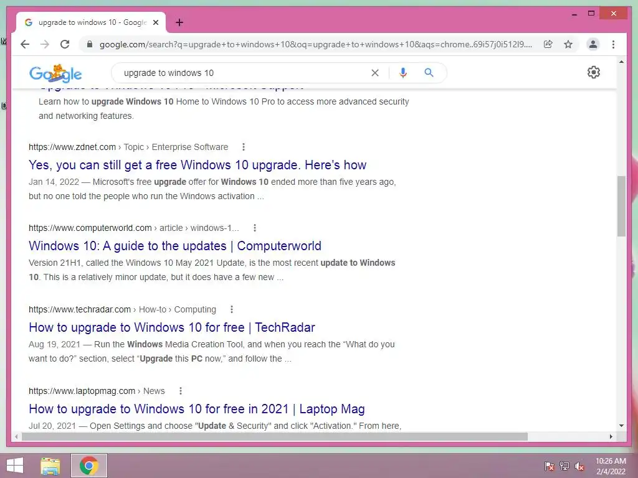Click the scroll up arrow
The width and height of the screenshot is (638, 478).
(621, 62)
